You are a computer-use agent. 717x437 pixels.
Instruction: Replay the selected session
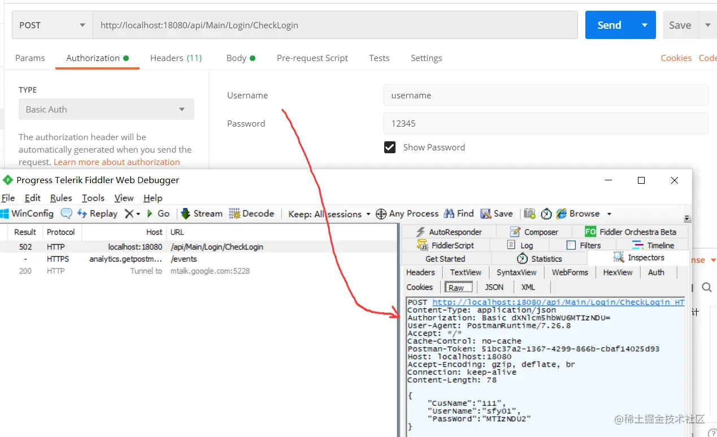97,213
